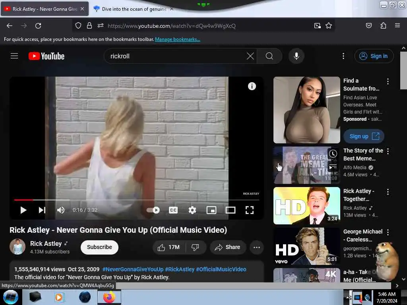407x305 pixels.
Task: Open Rick Astley Together Forever thumbnail
Action: pos(307,206)
